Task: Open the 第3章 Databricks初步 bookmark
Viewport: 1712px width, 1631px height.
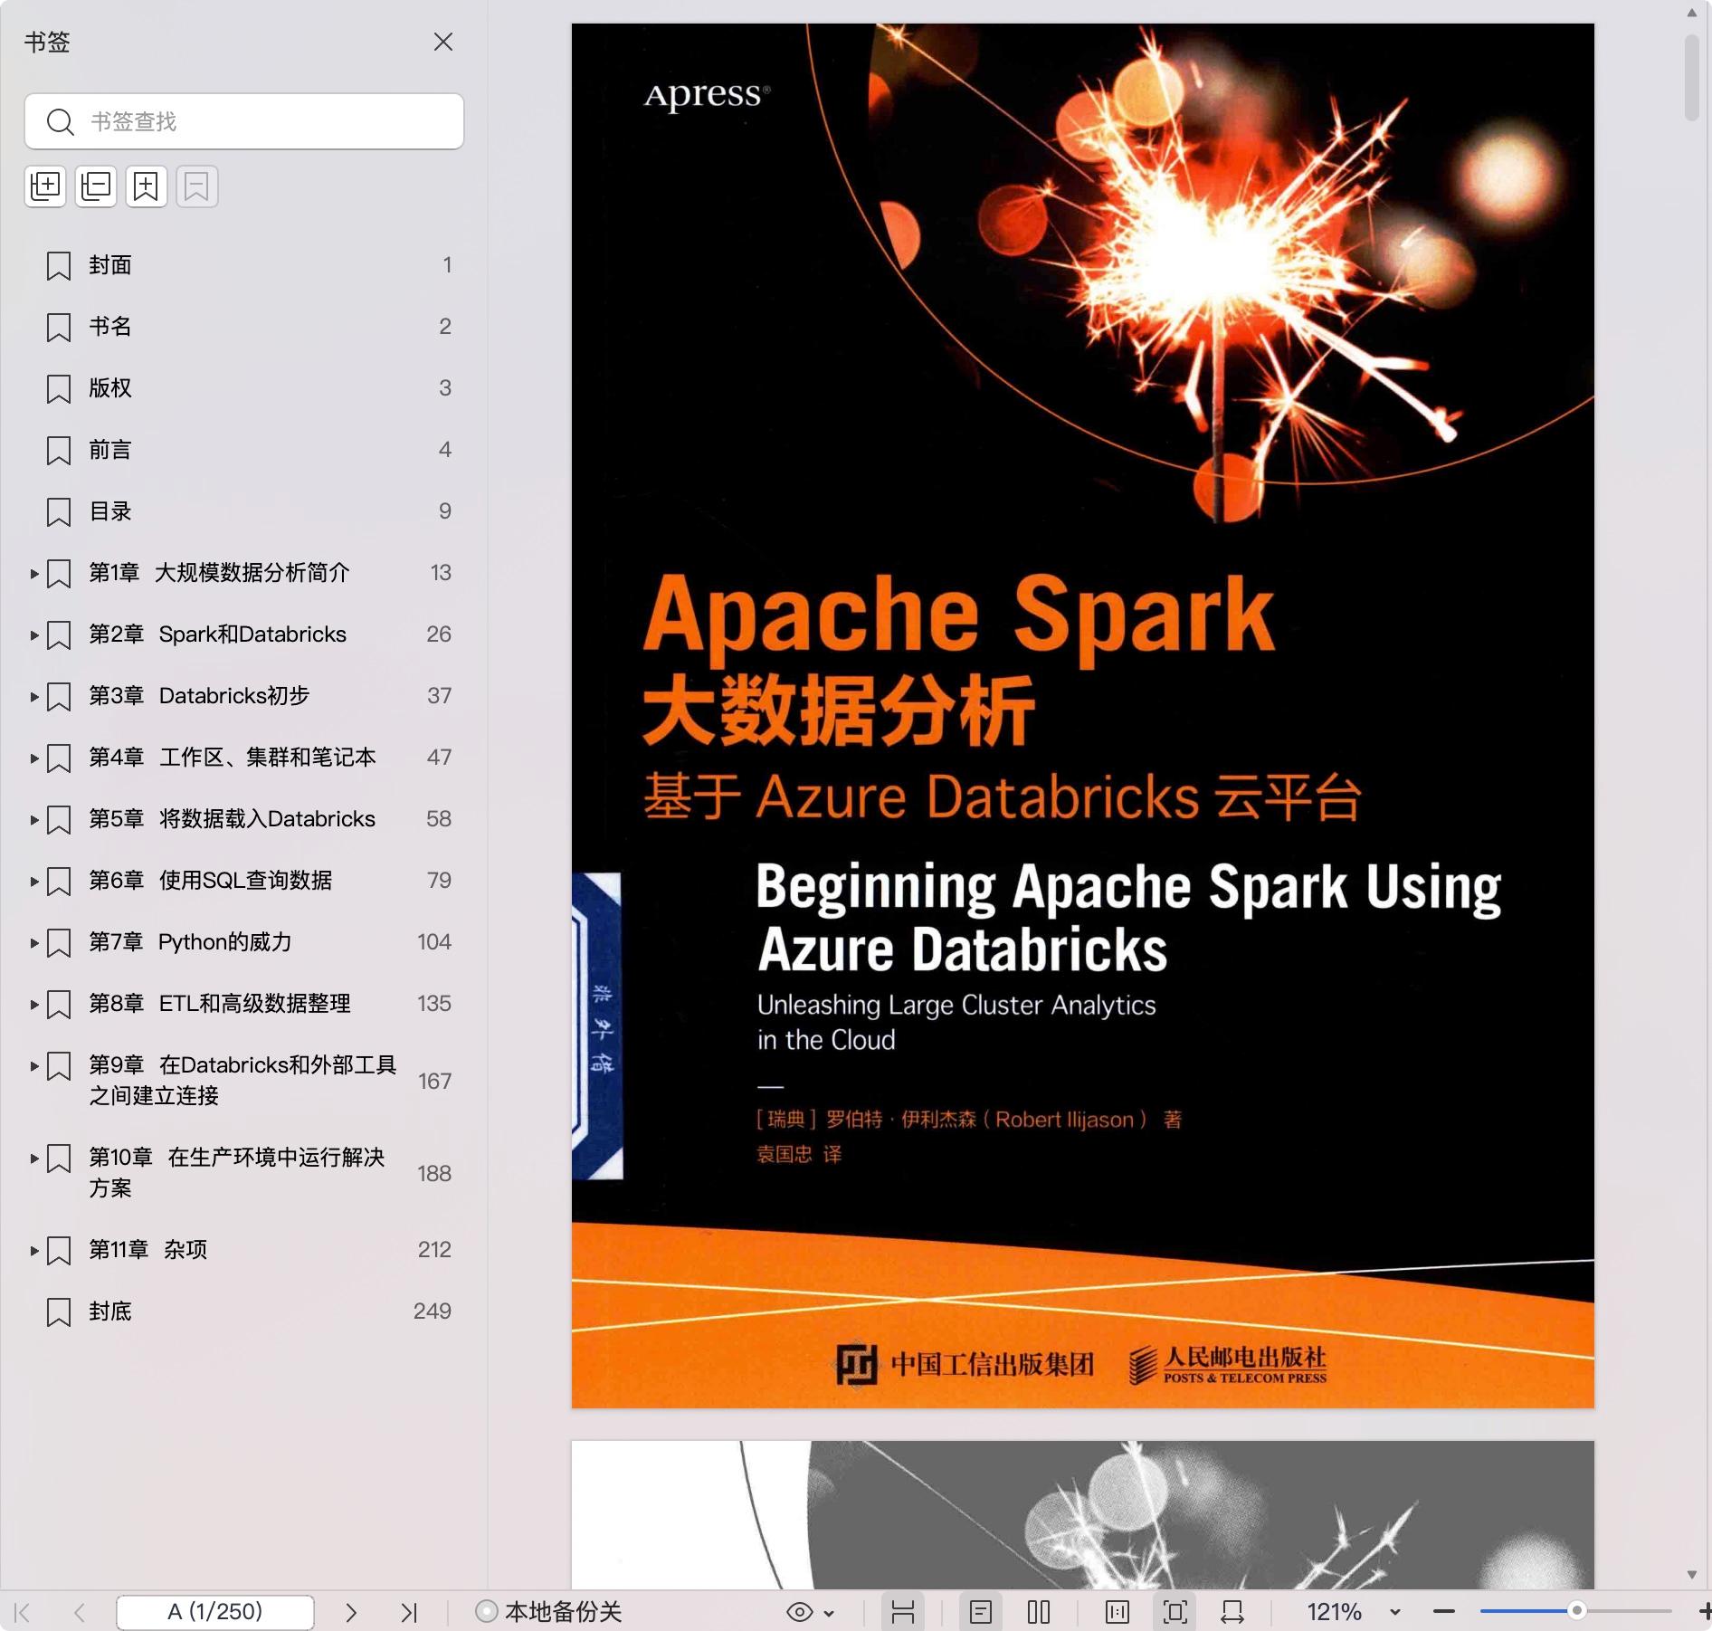Action: [199, 696]
